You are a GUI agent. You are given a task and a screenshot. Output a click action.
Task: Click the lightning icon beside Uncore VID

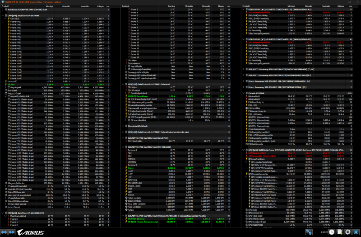coord(6,81)
